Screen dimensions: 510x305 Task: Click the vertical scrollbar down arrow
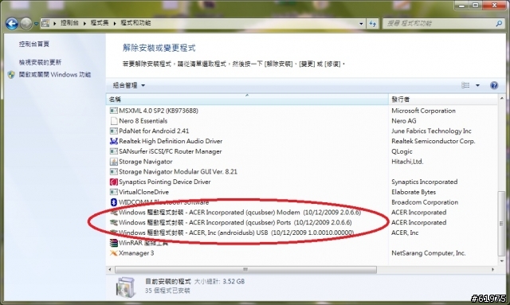coord(501,261)
